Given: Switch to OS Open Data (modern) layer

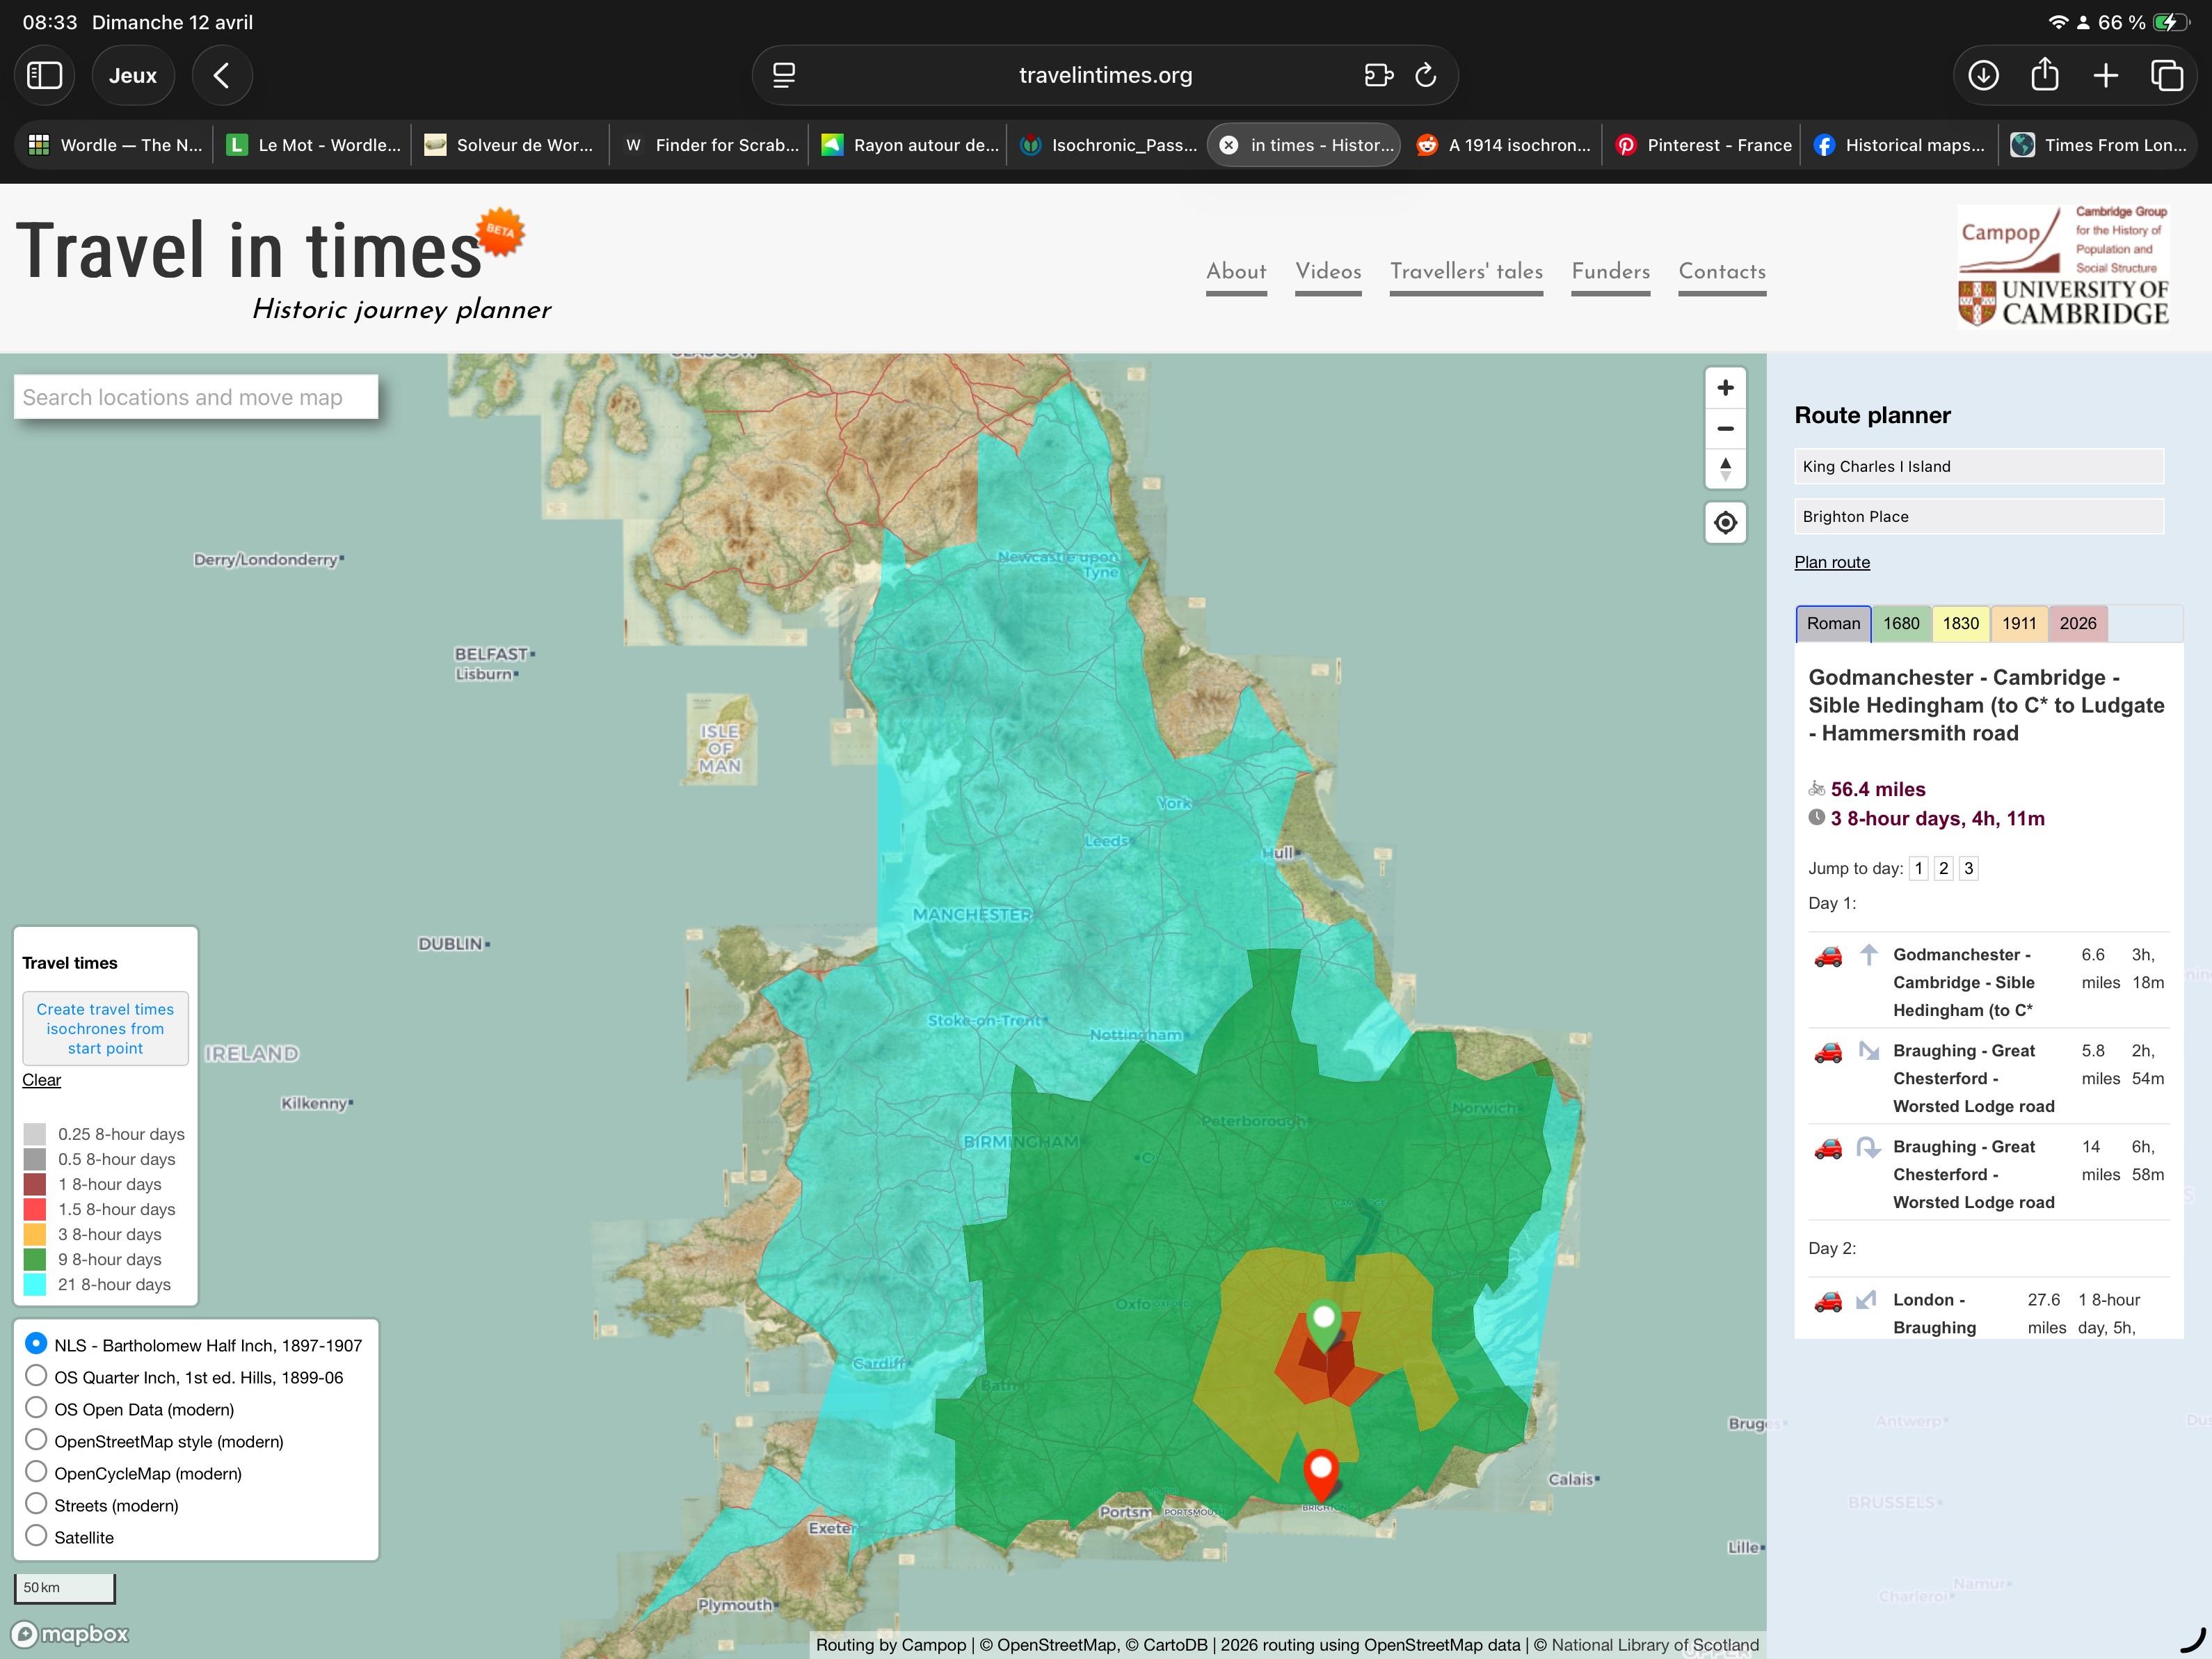Looking at the screenshot, I should click(37, 1408).
